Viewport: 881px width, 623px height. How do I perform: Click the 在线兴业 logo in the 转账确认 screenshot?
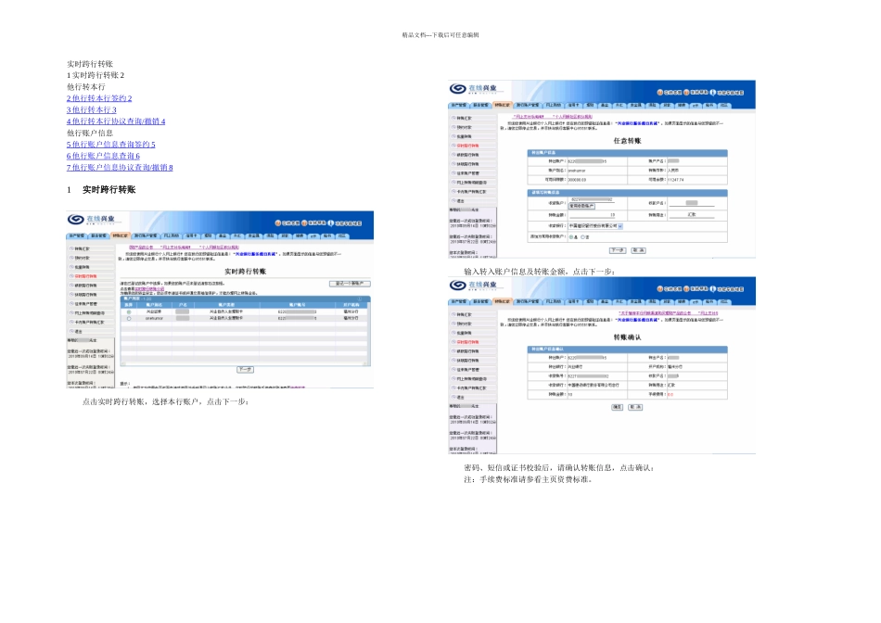(x=473, y=285)
